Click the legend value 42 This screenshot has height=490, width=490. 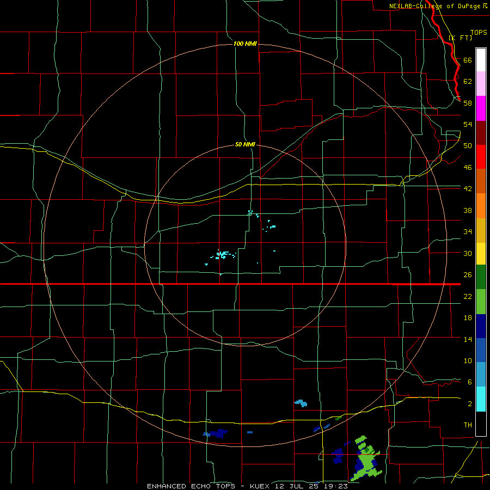pos(468,189)
